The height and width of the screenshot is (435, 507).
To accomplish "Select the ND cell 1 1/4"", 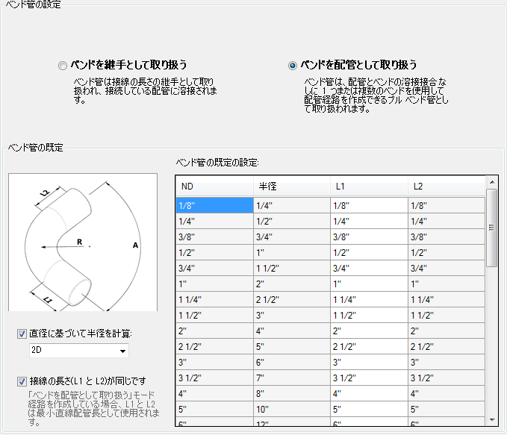I will click(215, 300).
